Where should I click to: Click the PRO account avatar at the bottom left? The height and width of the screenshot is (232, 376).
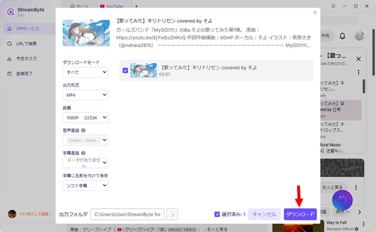12,214
